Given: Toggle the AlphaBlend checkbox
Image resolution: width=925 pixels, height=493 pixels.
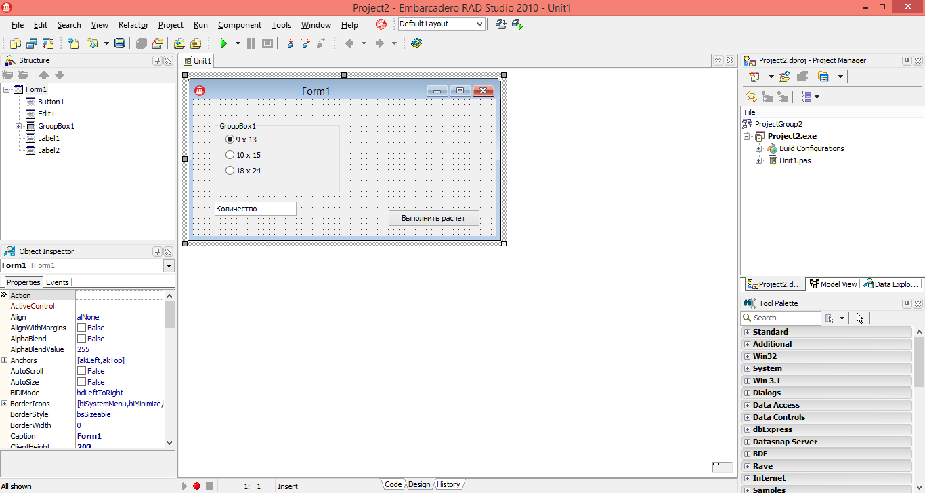Looking at the screenshot, I should 81,339.
